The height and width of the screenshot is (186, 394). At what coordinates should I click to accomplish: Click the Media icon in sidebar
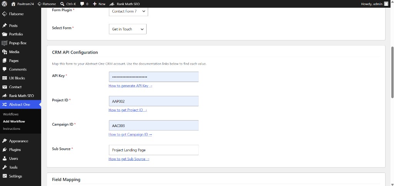[x=5, y=52]
